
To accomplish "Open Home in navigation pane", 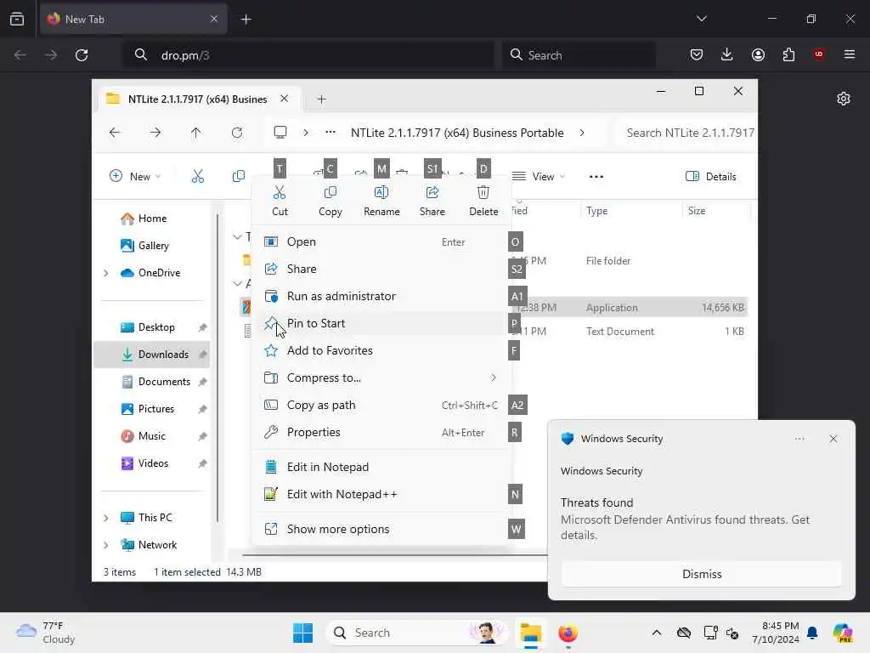I will 144,219.
